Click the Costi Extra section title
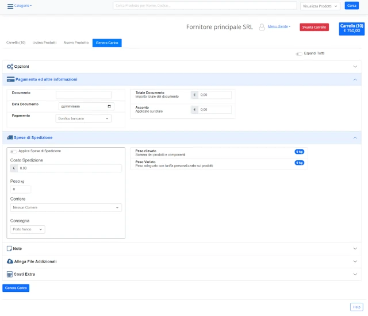The width and height of the screenshot is (368, 316). pyautogui.click(x=24, y=274)
